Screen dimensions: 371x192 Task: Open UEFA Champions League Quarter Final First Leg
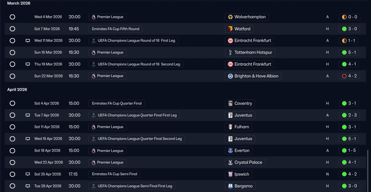point(134,115)
